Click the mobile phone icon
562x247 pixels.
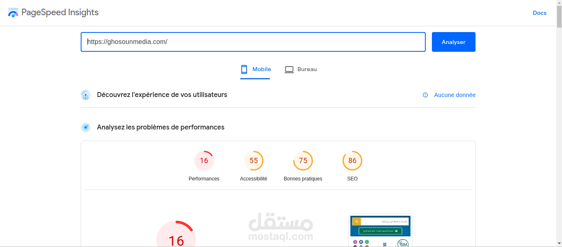point(244,69)
